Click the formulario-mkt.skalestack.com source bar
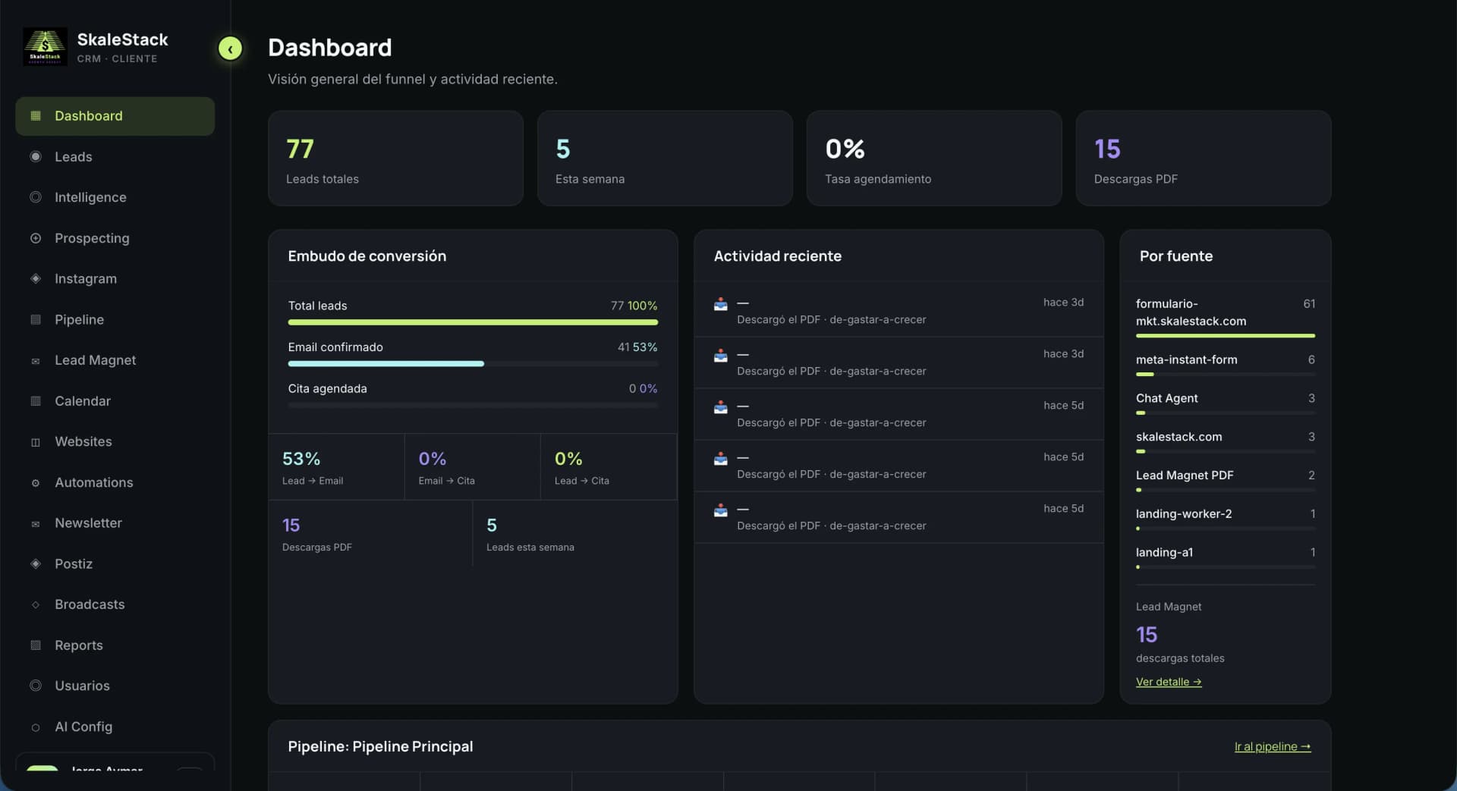This screenshot has height=791, width=1457. tap(1226, 335)
